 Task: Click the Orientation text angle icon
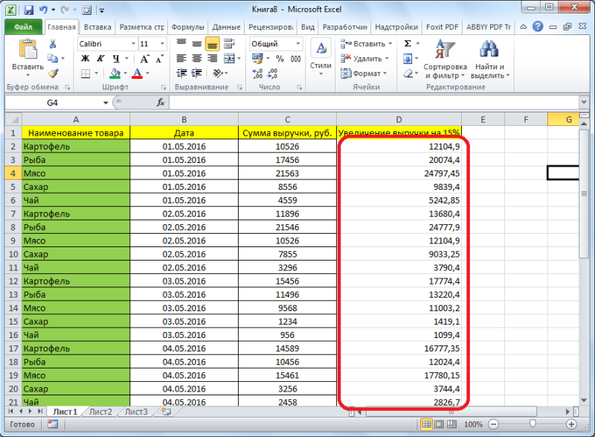pos(218,73)
